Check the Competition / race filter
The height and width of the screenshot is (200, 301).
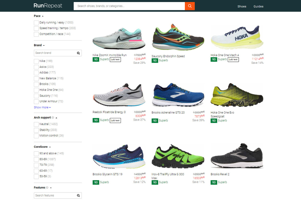pos(36,34)
